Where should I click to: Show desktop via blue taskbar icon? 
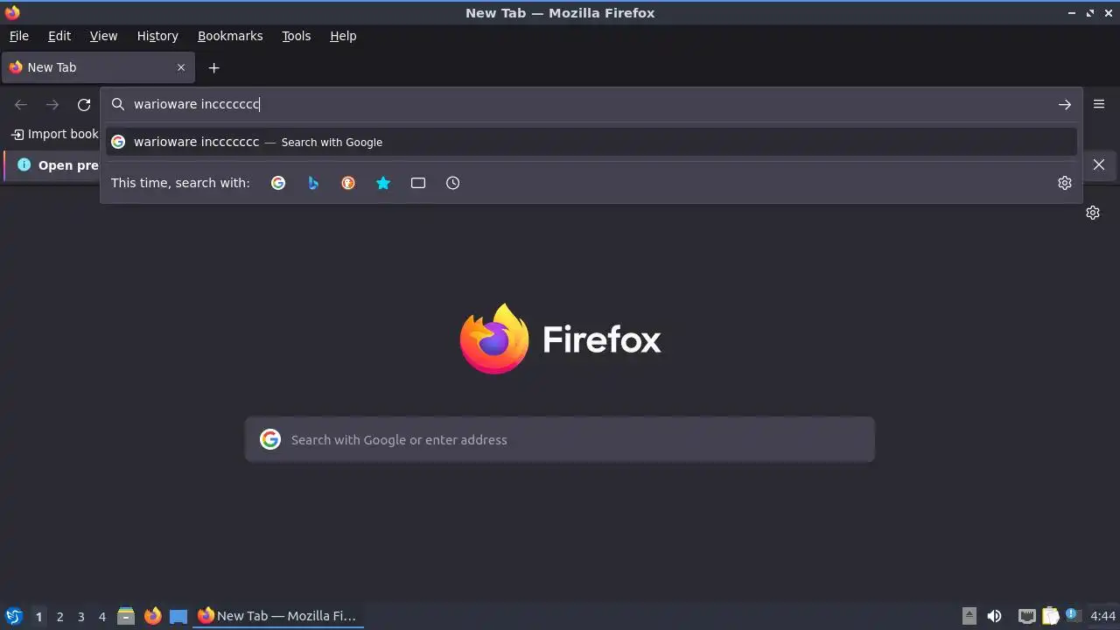pos(178,616)
